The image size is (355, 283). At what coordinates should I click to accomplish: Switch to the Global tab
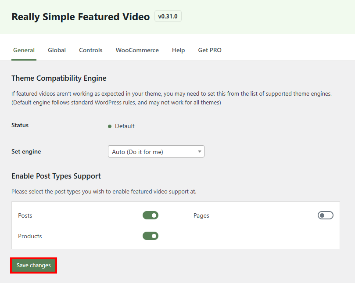click(x=56, y=50)
